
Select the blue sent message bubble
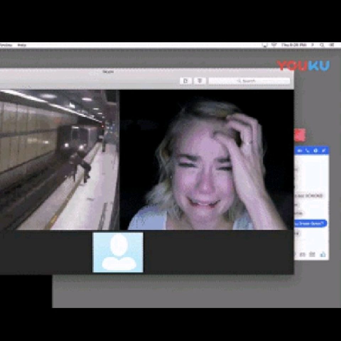(310, 223)
